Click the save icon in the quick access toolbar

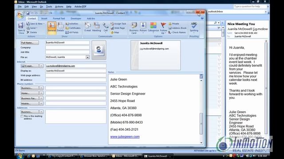click(x=28, y=13)
